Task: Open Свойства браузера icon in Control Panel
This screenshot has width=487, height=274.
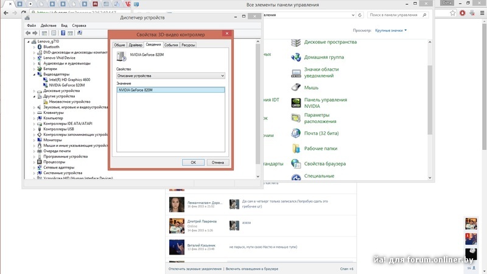Action: pyautogui.click(x=296, y=163)
